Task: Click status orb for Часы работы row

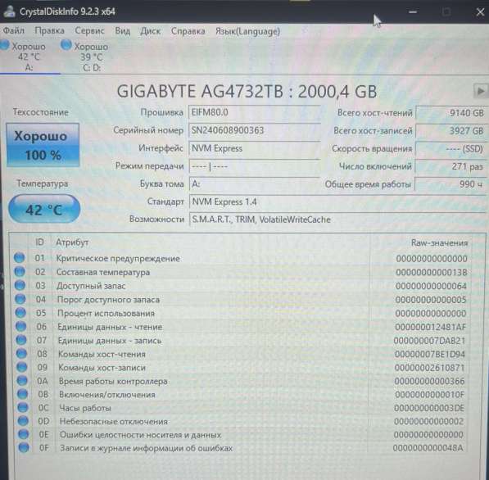Action: 22,408
